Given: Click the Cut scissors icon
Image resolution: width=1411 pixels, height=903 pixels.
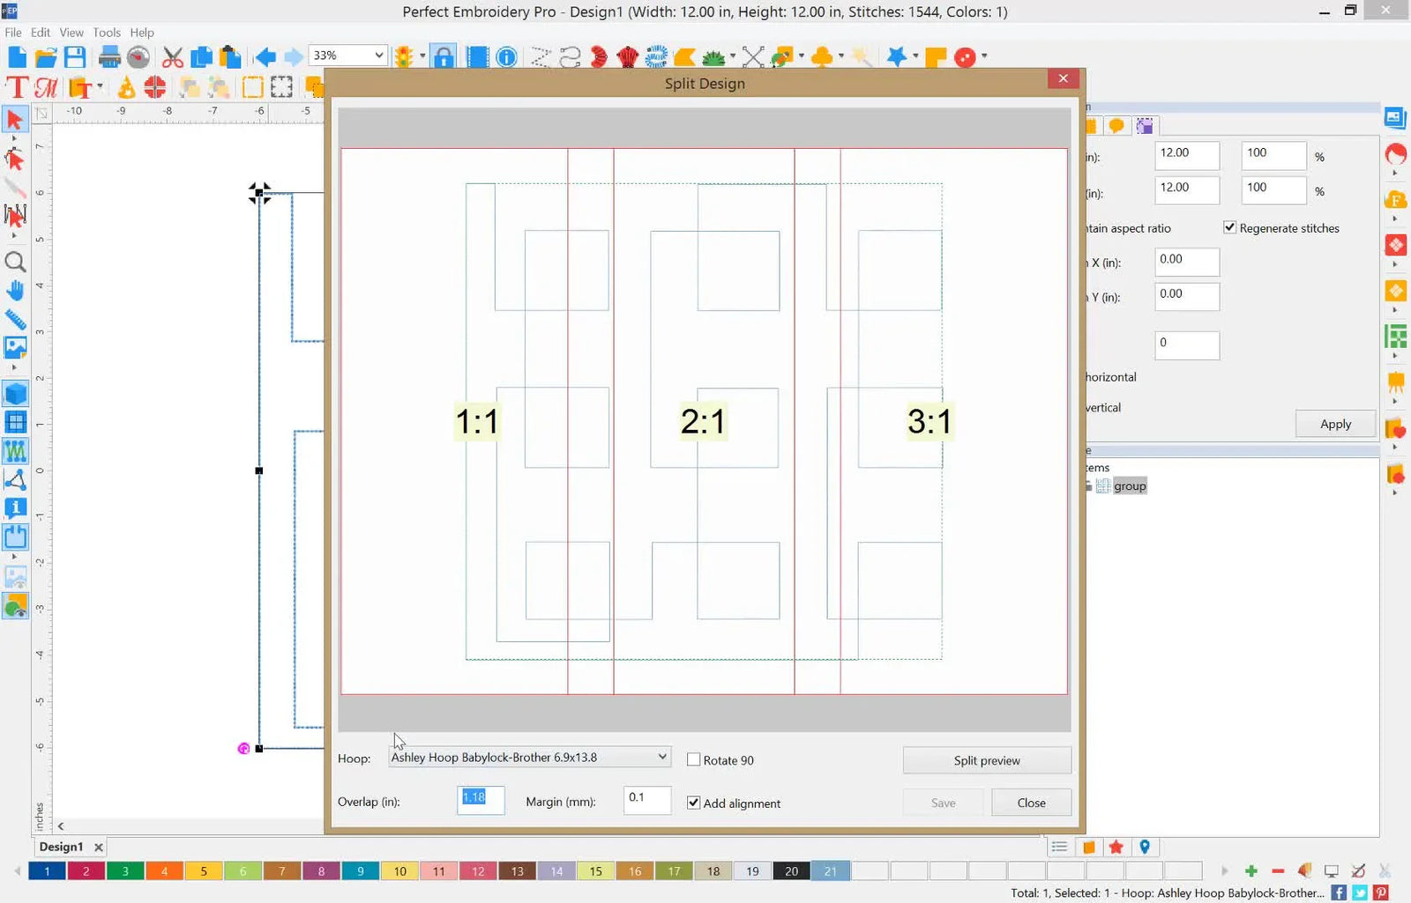Looking at the screenshot, I should pyautogui.click(x=173, y=57).
